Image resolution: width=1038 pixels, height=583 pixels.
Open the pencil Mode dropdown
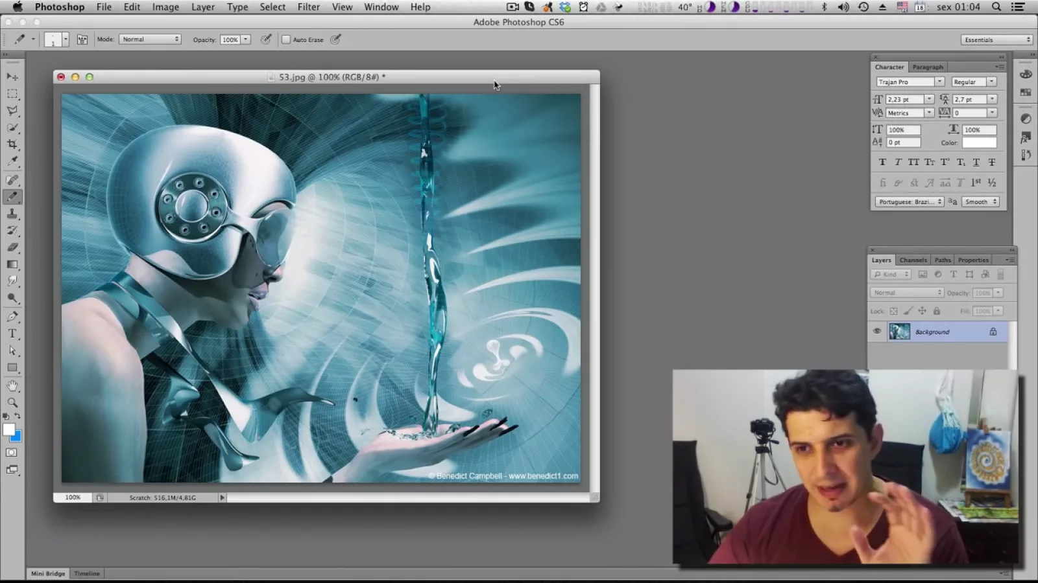(x=150, y=40)
